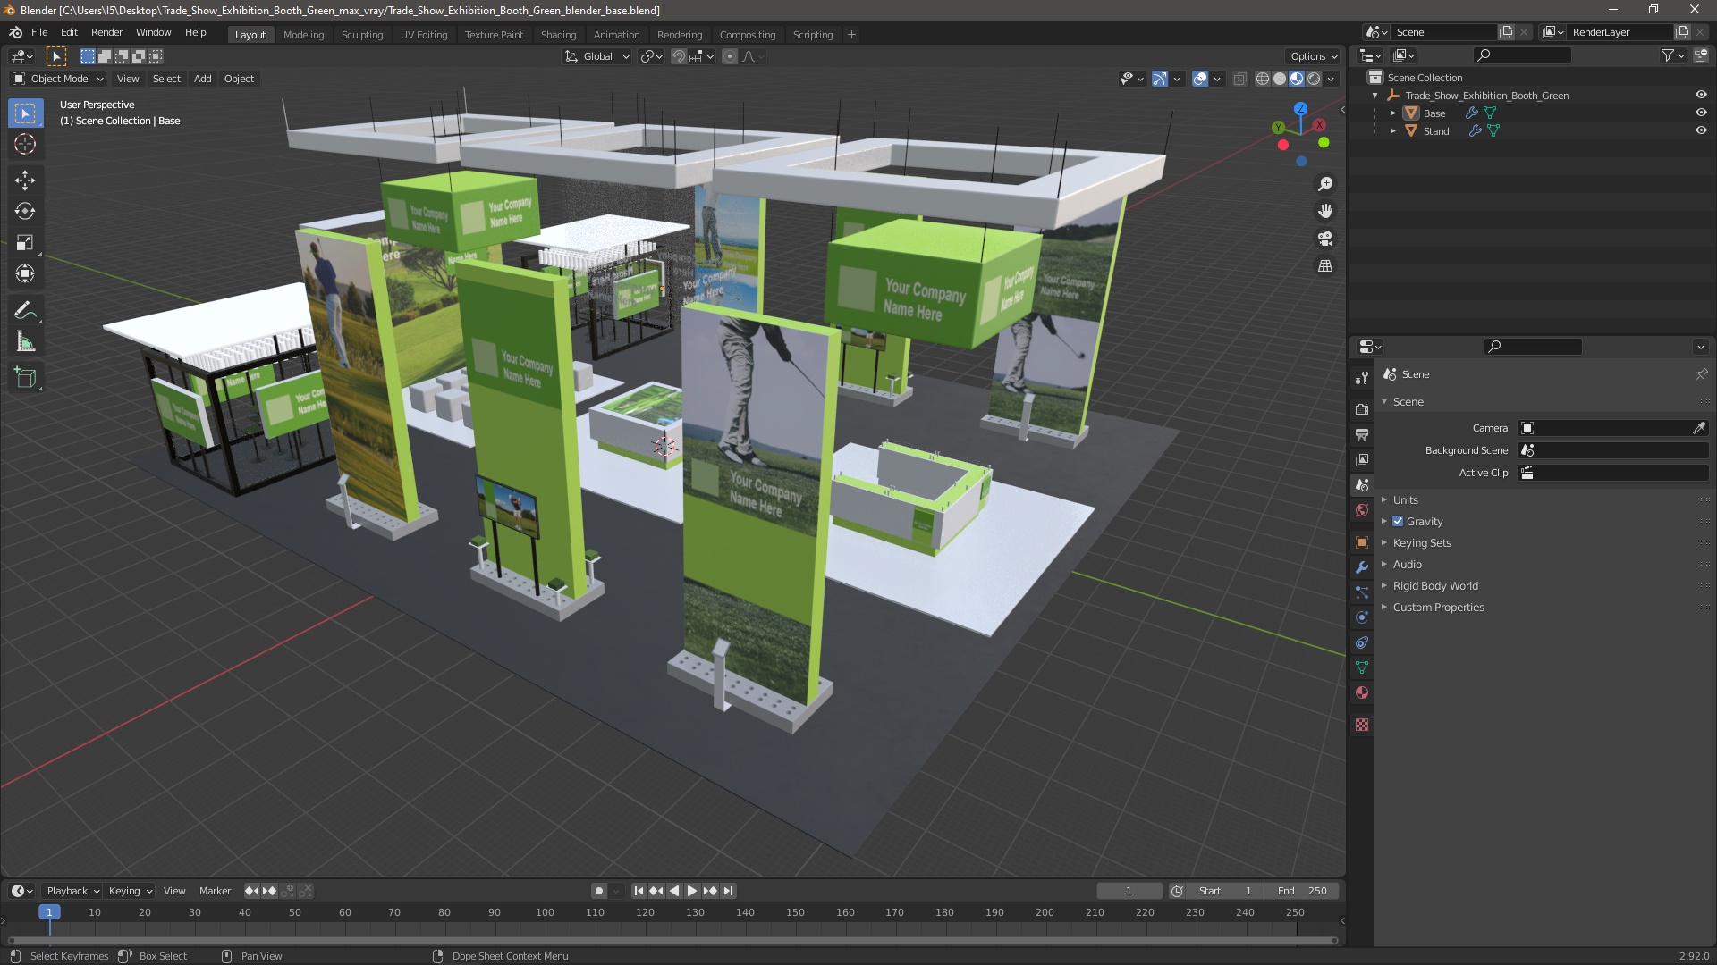Open Material properties tab
The width and height of the screenshot is (1717, 965).
(1362, 692)
